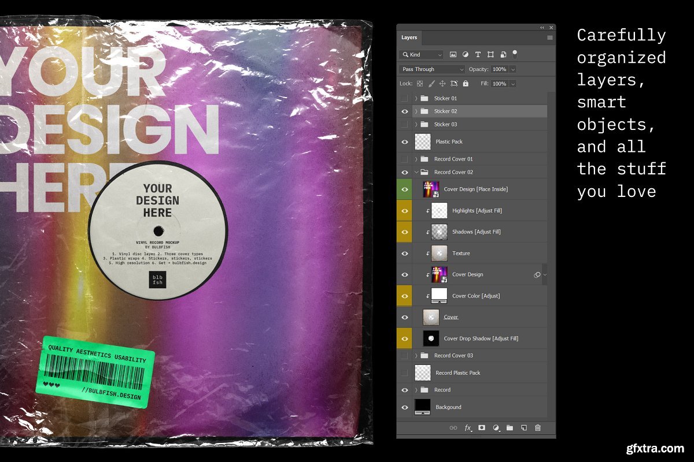694x462 pixels.
Task: Open the Layers panel flyout menu
Action: (549, 38)
